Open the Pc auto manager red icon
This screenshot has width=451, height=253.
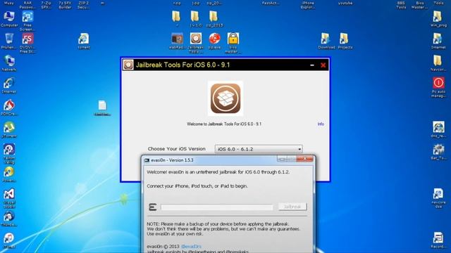(x=438, y=87)
